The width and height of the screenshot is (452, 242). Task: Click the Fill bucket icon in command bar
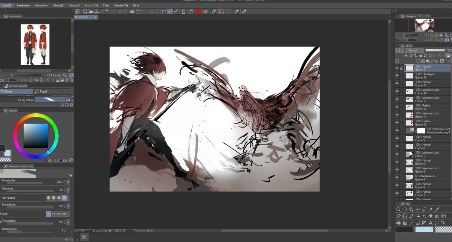point(132,11)
